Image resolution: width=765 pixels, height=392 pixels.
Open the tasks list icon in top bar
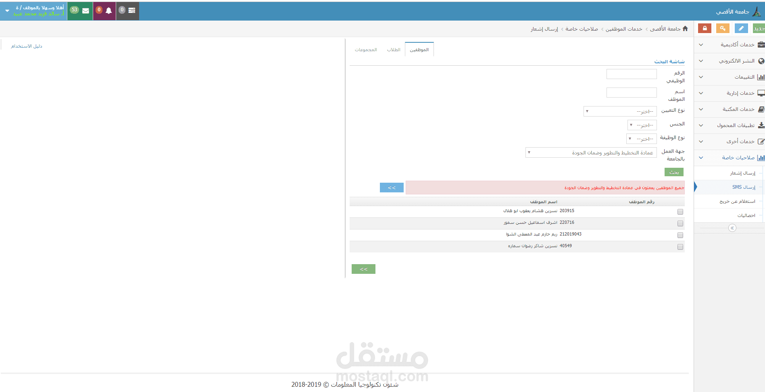click(x=132, y=10)
